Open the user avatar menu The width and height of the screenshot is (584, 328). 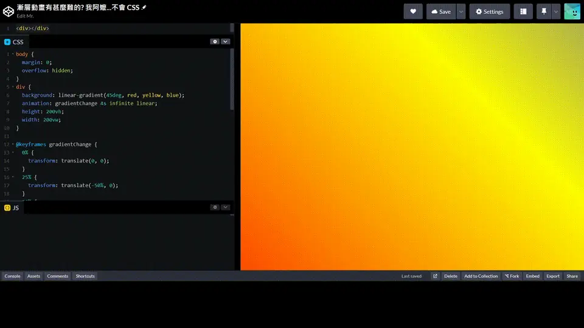[x=572, y=12]
